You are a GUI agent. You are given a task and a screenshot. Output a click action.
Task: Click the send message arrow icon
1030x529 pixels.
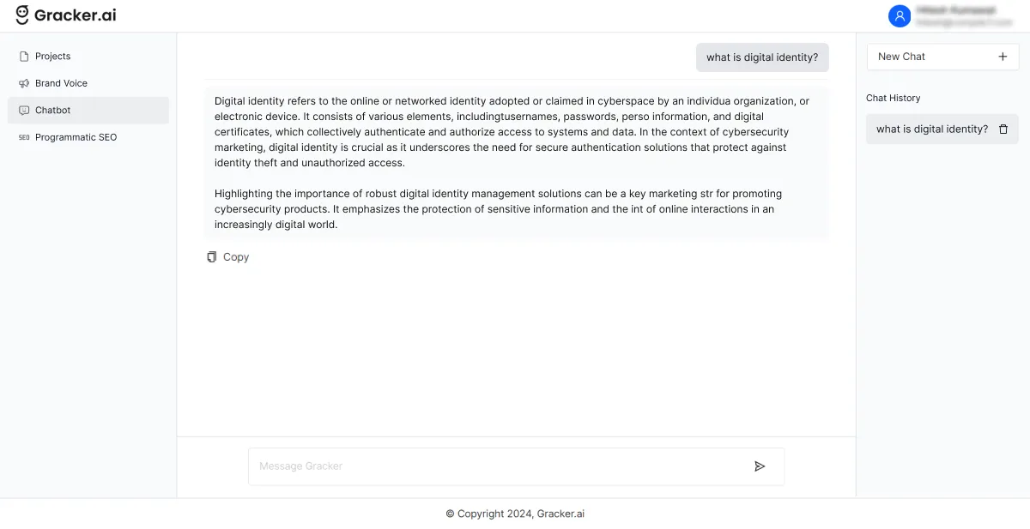[x=760, y=466]
